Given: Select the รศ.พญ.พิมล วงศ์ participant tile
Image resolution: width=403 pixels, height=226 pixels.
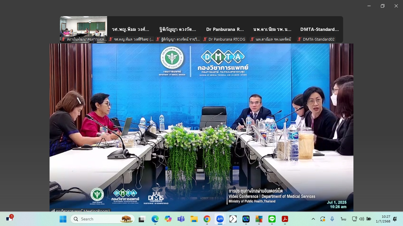Looking at the screenshot, I should pos(131,29).
